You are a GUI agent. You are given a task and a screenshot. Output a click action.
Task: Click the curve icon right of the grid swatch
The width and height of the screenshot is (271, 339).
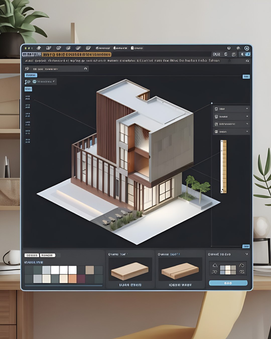[x=242, y=265]
